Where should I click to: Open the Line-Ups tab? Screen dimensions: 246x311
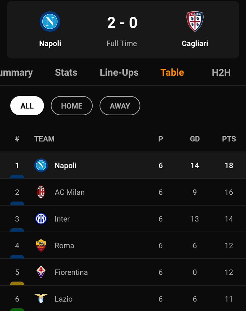coord(119,73)
